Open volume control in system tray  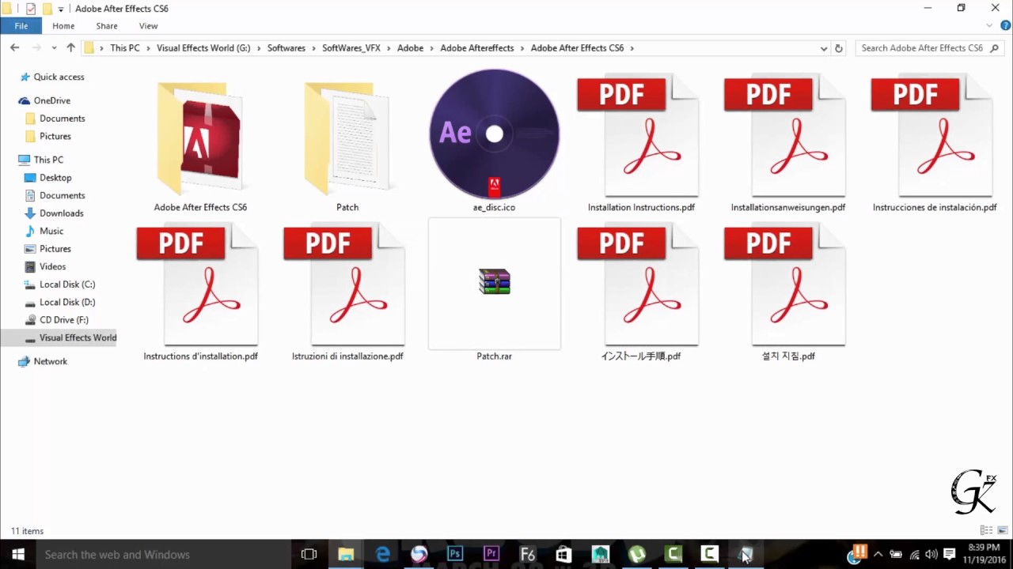point(931,555)
